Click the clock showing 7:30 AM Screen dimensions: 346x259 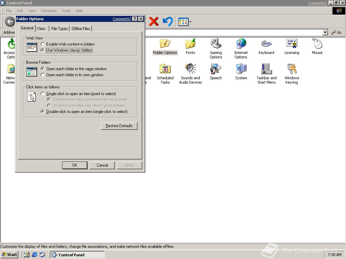[x=335, y=255]
